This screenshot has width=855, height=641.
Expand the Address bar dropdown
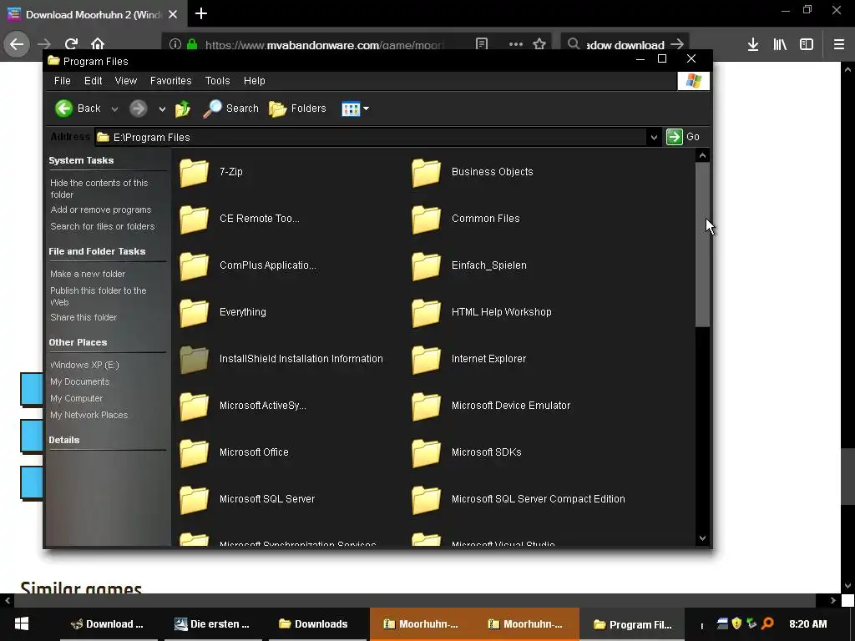(654, 138)
